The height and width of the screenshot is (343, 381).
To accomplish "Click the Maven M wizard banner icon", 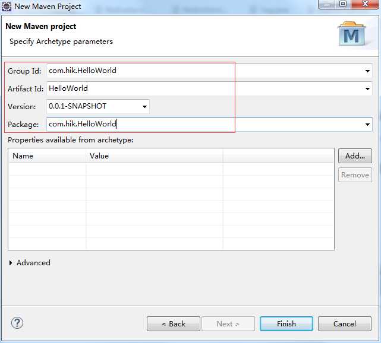I will tap(351, 34).
